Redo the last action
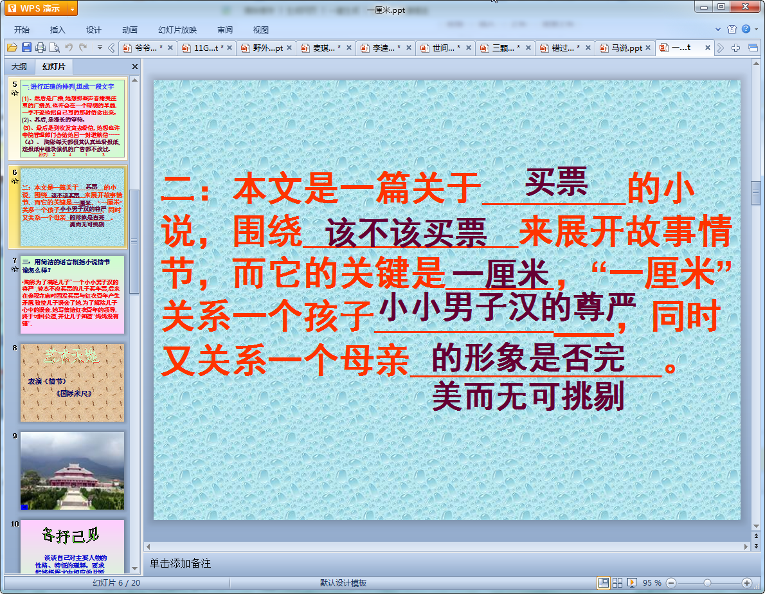 tap(83, 48)
